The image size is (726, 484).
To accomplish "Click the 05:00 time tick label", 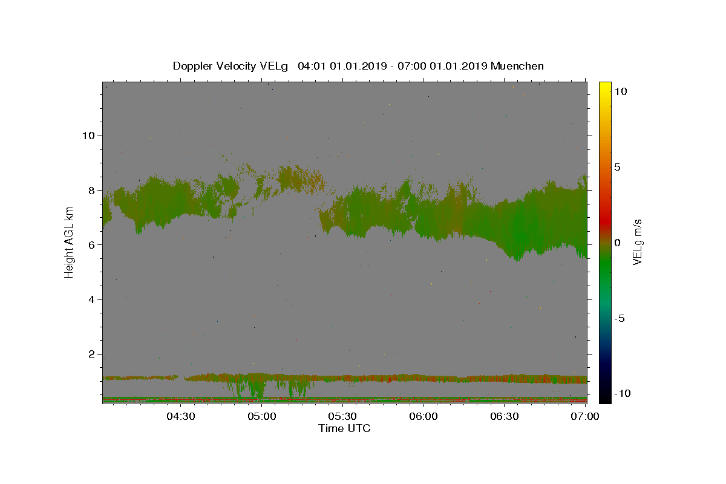I will point(261,416).
